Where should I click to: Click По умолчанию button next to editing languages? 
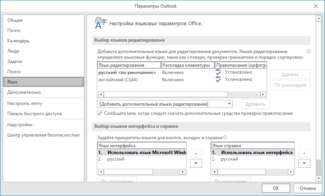pyautogui.click(x=290, y=85)
